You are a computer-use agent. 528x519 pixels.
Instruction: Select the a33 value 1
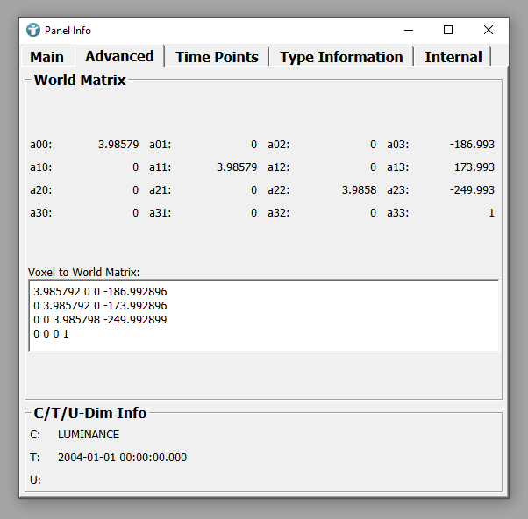tap(491, 213)
